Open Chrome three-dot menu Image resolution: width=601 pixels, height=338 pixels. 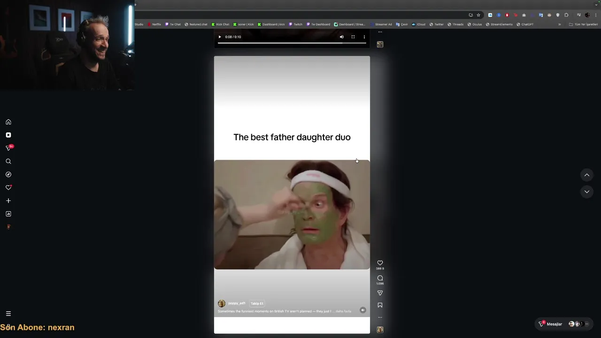(596, 15)
